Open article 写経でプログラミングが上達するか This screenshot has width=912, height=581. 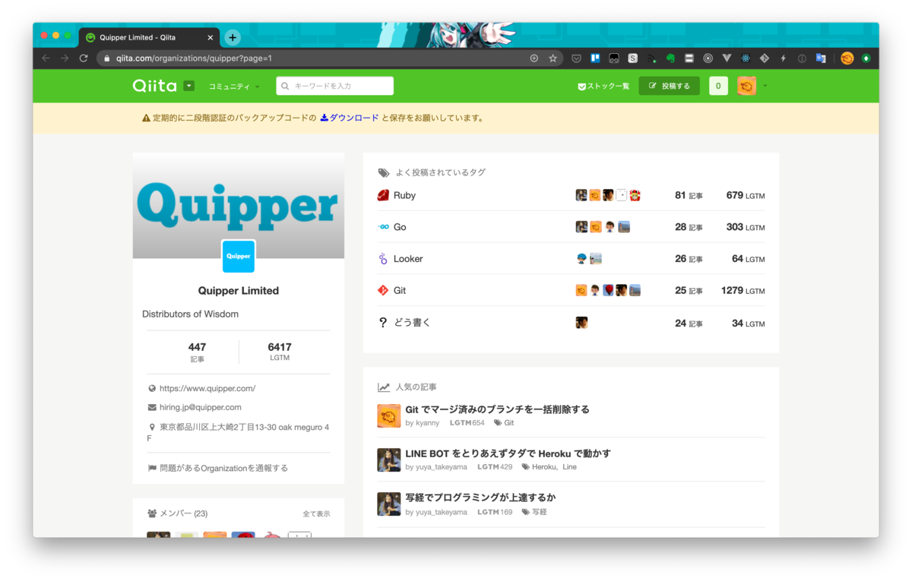point(480,497)
